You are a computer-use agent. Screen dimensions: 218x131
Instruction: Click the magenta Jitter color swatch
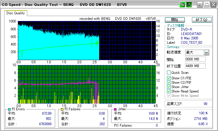(115, 109)
